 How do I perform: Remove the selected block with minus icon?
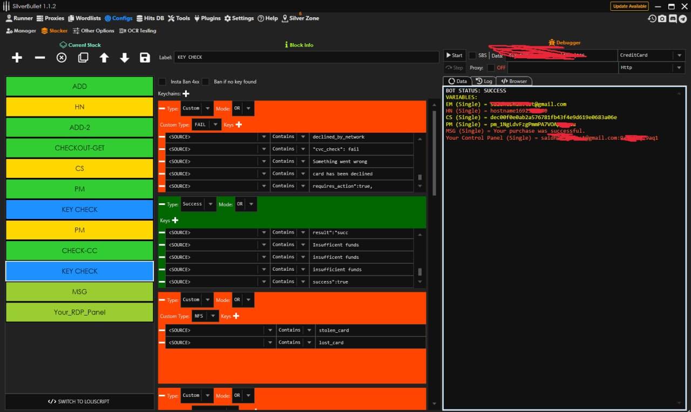click(40, 58)
